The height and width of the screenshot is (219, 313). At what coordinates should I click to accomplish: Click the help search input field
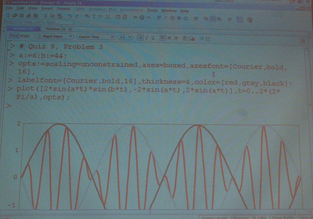click(x=39, y=22)
